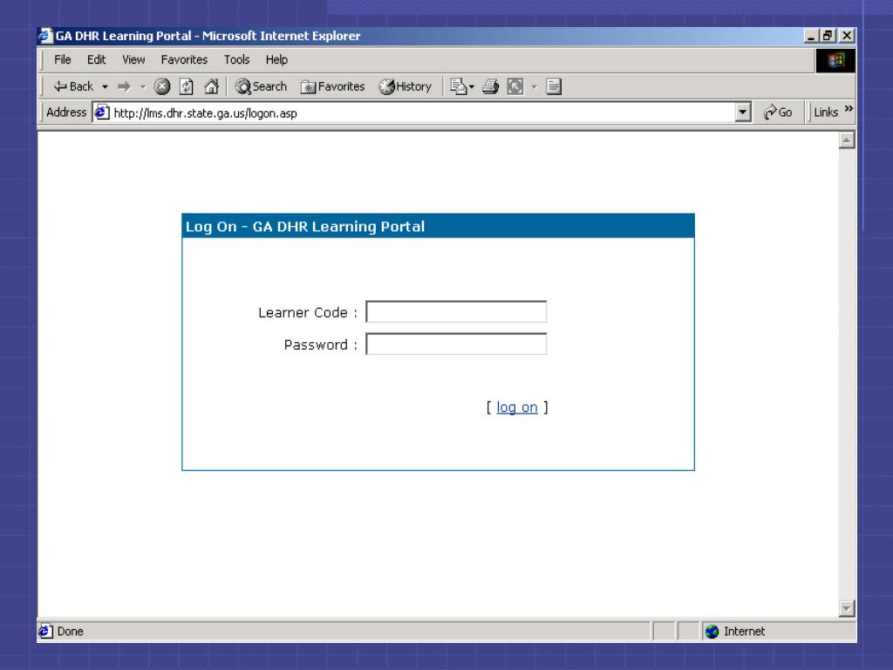Image resolution: width=893 pixels, height=670 pixels.
Task: Go to the Home page icon
Action: 211,86
